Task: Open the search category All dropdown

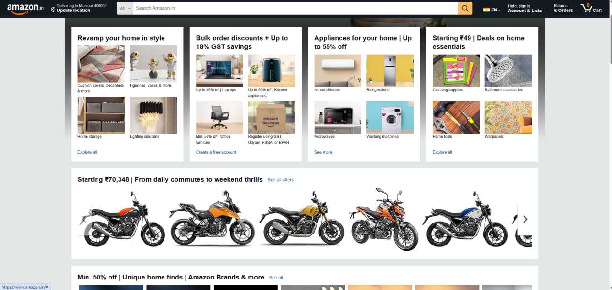Action: [x=125, y=8]
